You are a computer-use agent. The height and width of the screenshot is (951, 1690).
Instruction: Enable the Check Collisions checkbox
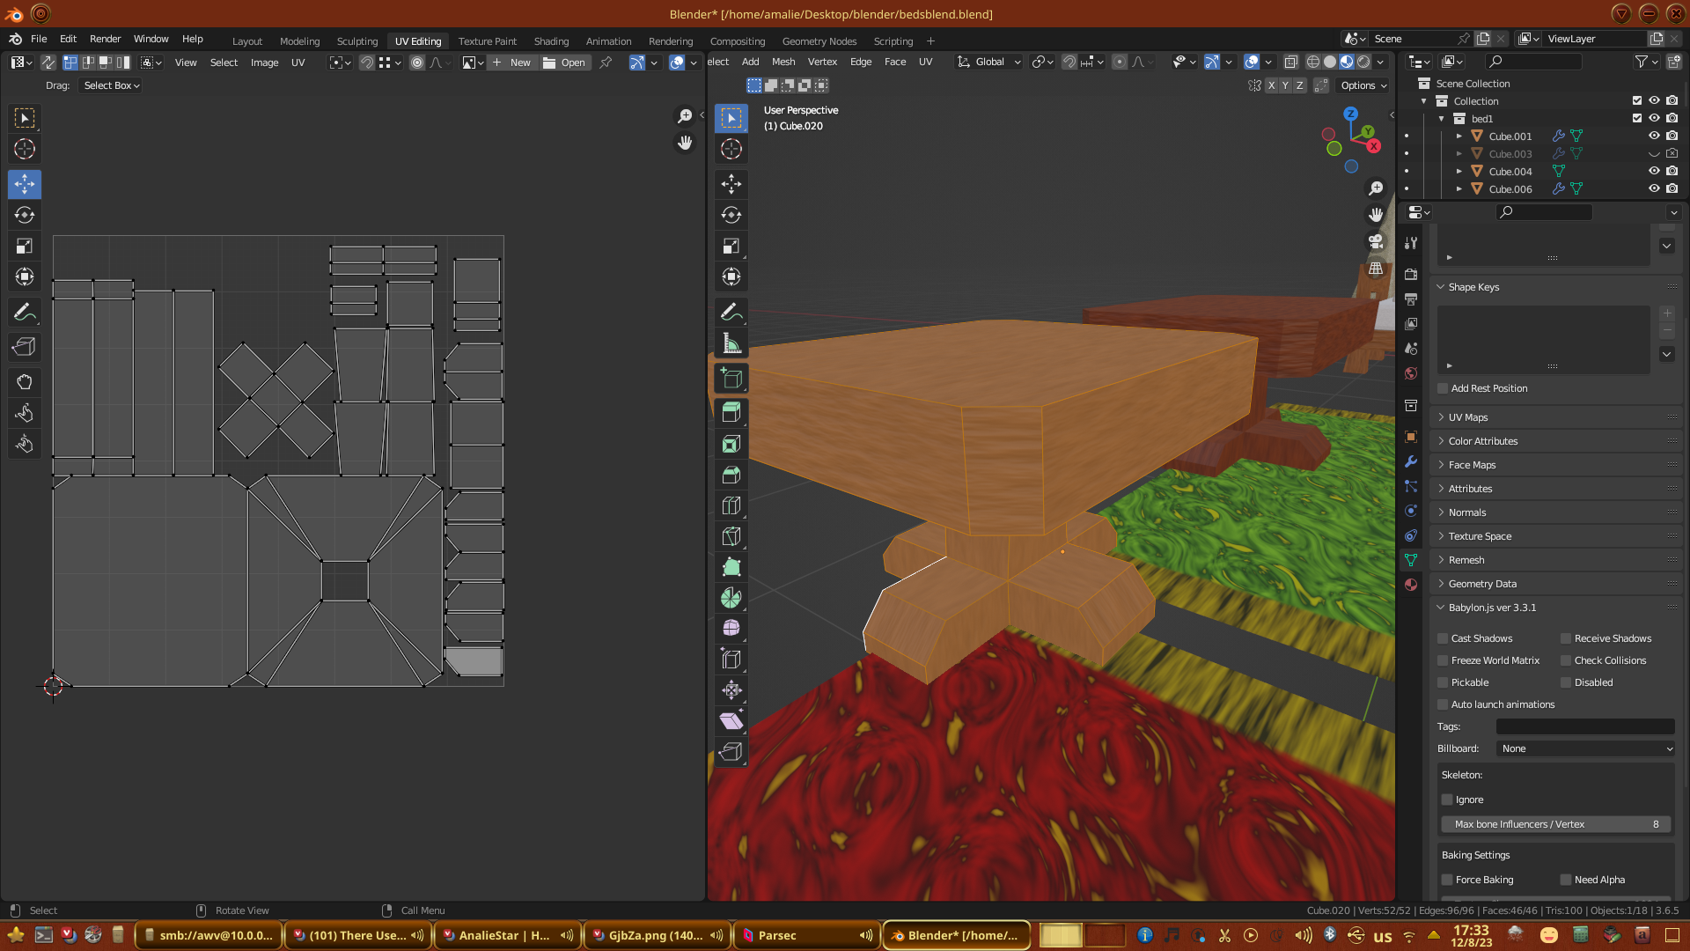pos(1566,660)
